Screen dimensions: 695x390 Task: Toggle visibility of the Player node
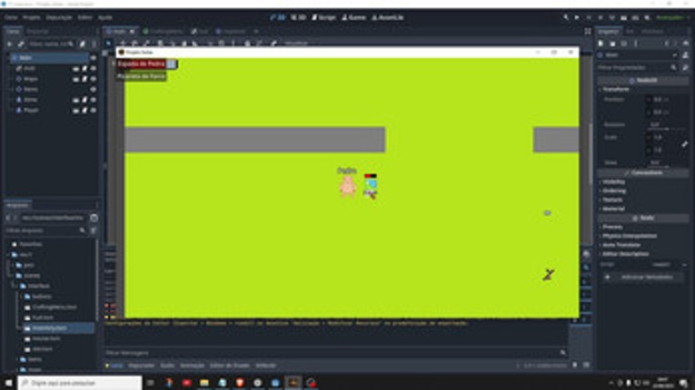93,110
